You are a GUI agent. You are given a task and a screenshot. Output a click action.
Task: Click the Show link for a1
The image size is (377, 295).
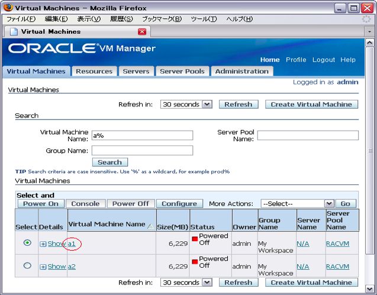click(57, 244)
